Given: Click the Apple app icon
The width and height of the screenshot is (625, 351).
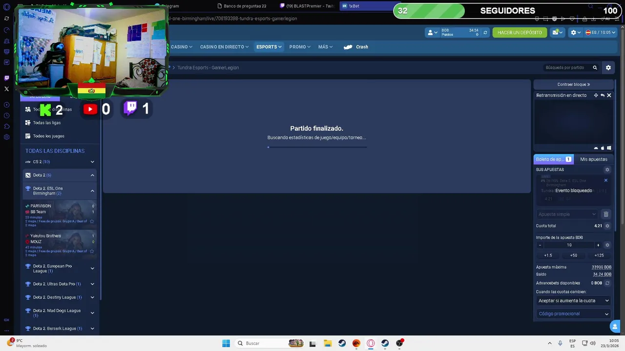Looking at the screenshot, I should 603,148.
